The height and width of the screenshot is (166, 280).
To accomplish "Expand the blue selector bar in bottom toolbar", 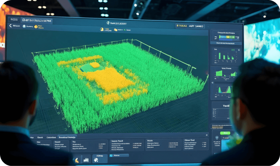I will click(x=119, y=155).
